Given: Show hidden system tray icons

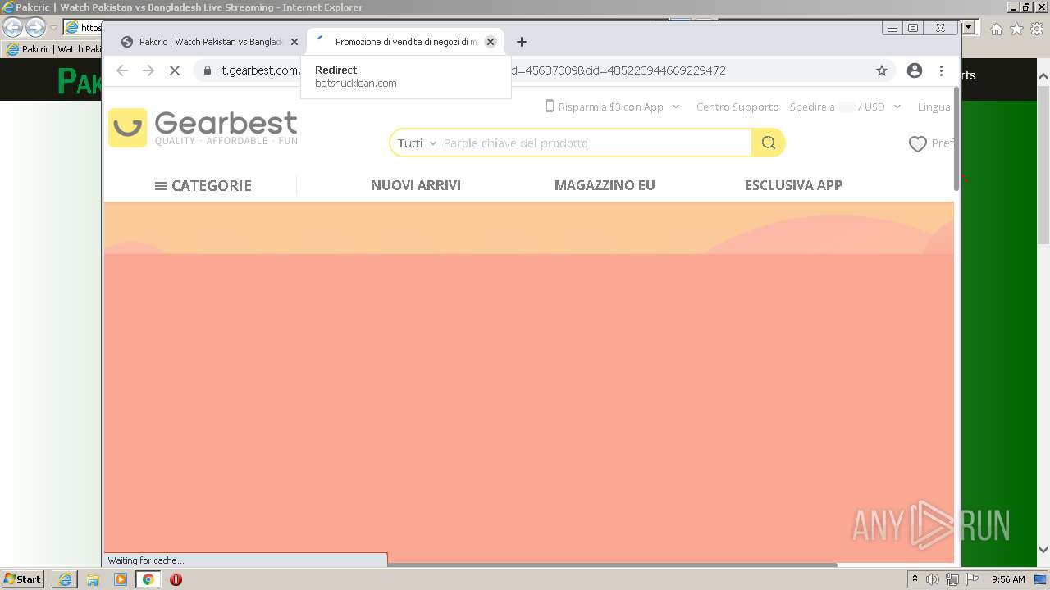Looking at the screenshot, I should pos(915,579).
